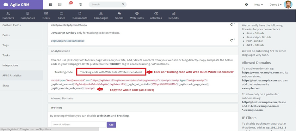Click the Javascript API key value 10g8uls6jun3st8dcs9fe2qk6e

coord(68,40)
